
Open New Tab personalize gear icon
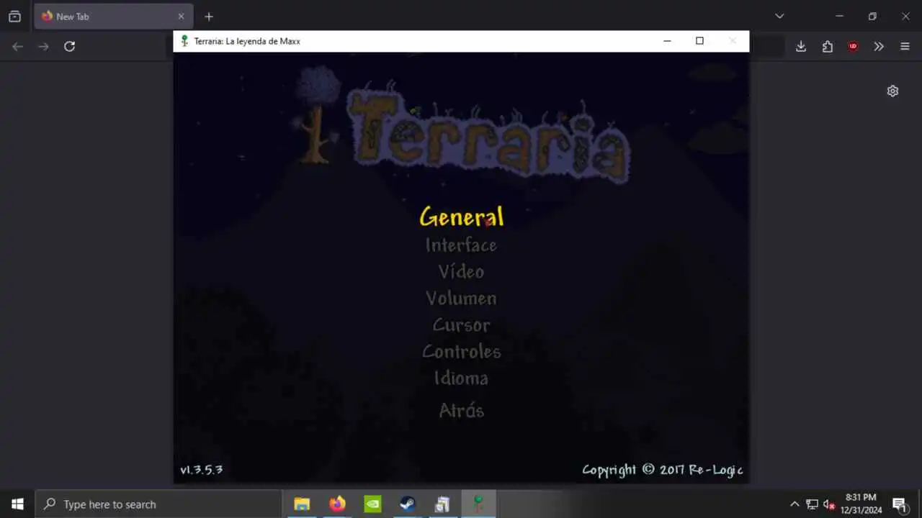coord(892,91)
